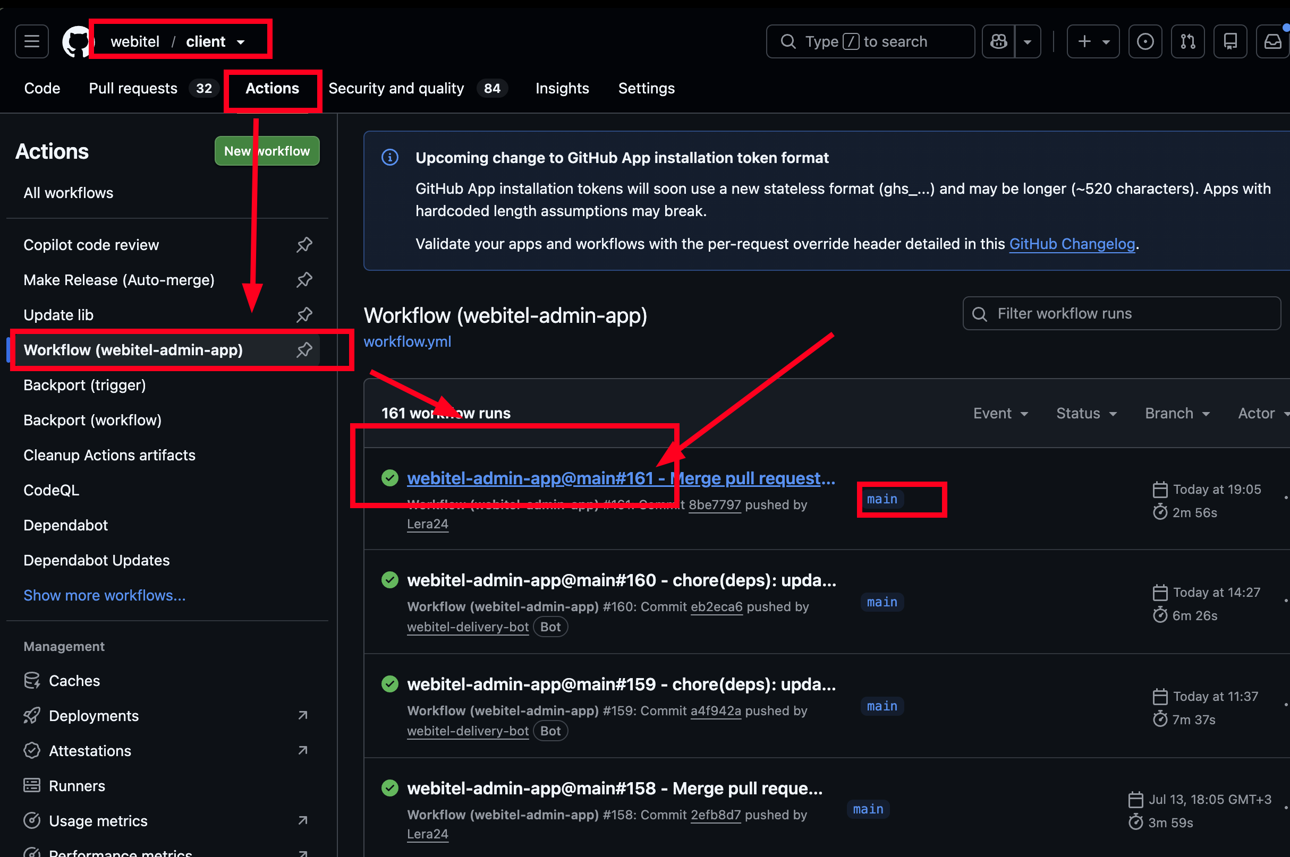Expand the client repository dropdown caret
The height and width of the screenshot is (857, 1290).
(x=241, y=42)
